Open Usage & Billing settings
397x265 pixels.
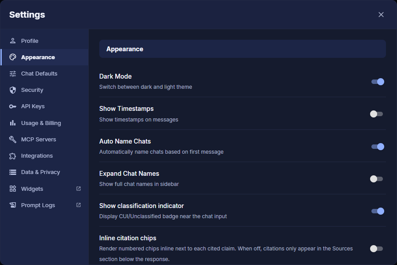coord(45,123)
